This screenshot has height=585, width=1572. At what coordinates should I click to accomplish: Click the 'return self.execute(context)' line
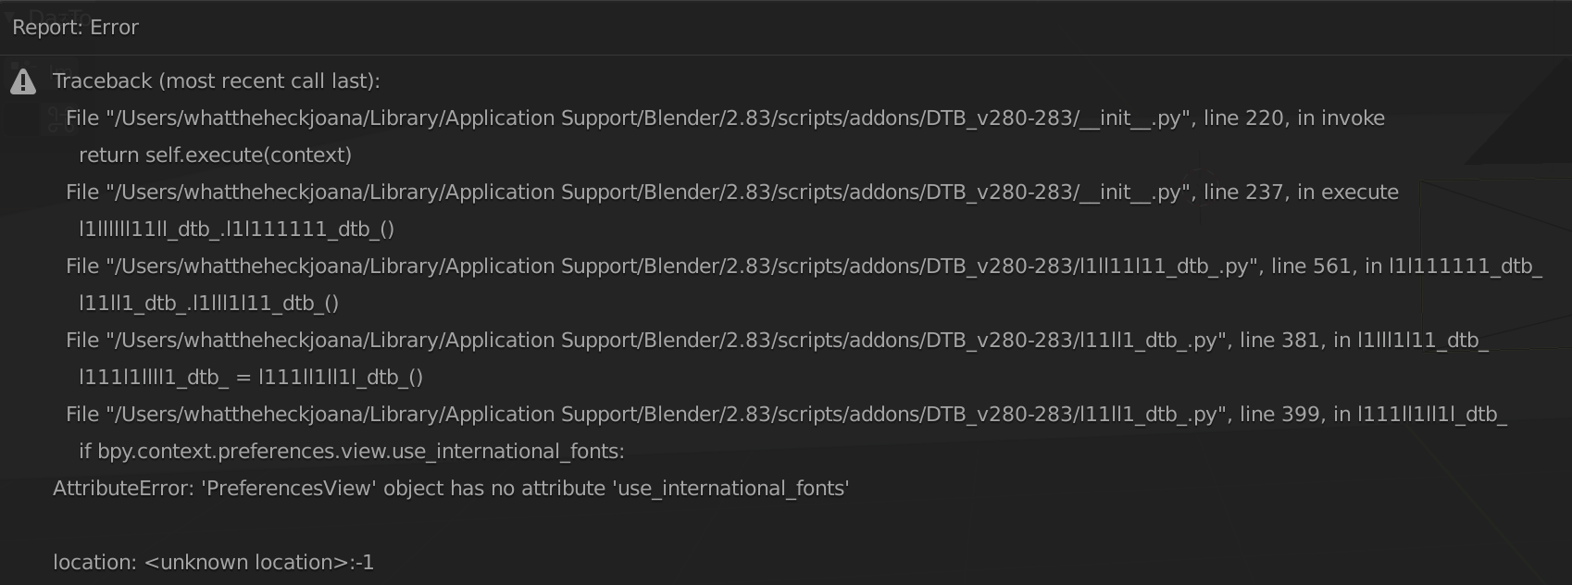point(215,156)
